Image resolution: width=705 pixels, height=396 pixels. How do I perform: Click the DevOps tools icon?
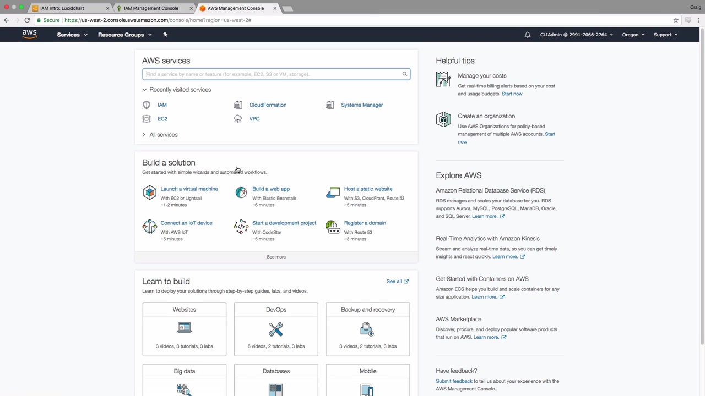point(276,329)
